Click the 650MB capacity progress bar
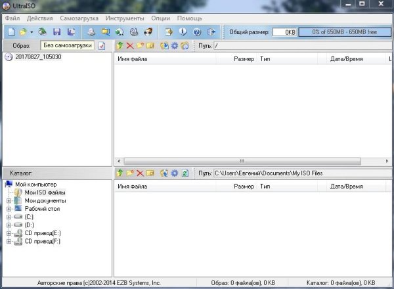 tap(345, 32)
